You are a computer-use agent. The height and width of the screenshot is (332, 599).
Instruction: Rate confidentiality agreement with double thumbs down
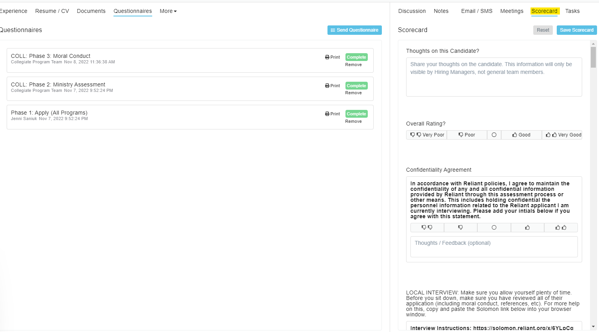point(427,228)
